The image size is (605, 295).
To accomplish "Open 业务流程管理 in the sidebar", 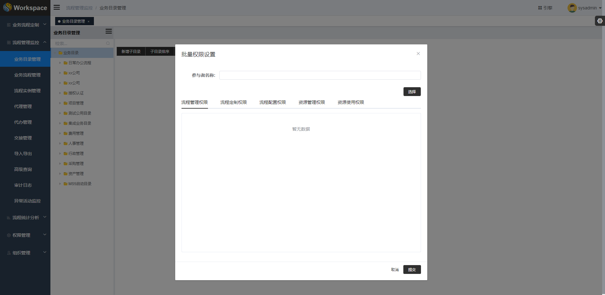I will click(x=27, y=75).
